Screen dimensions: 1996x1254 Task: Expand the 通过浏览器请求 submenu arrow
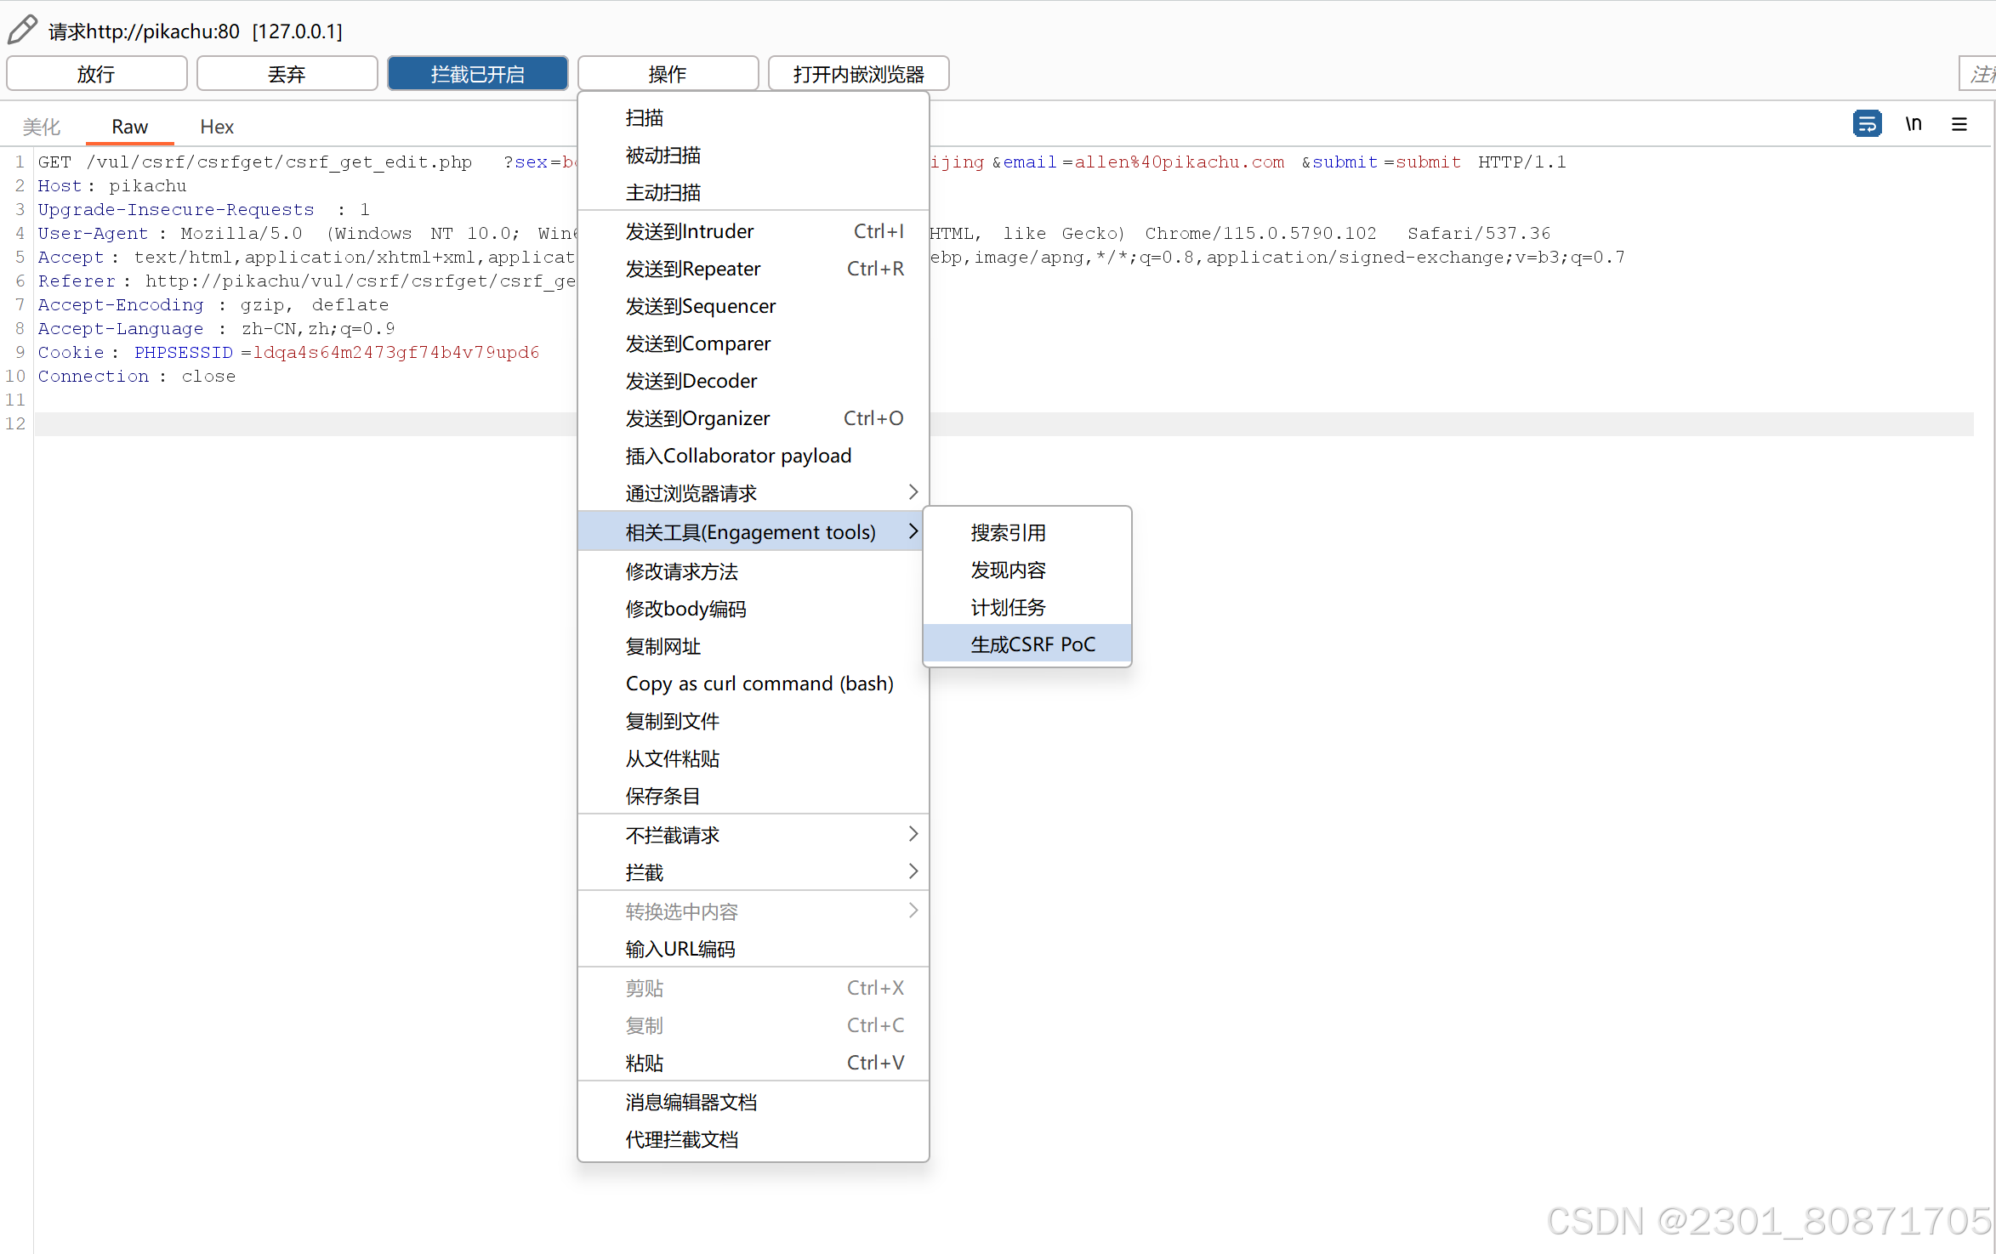click(913, 492)
